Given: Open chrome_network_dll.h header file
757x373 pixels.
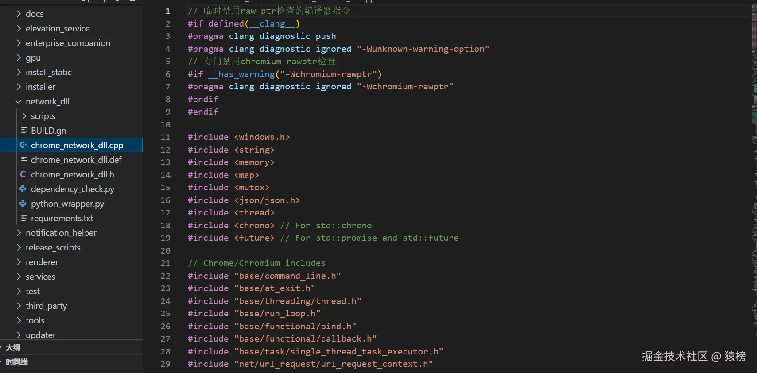Looking at the screenshot, I should pyautogui.click(x=71, y=174).
